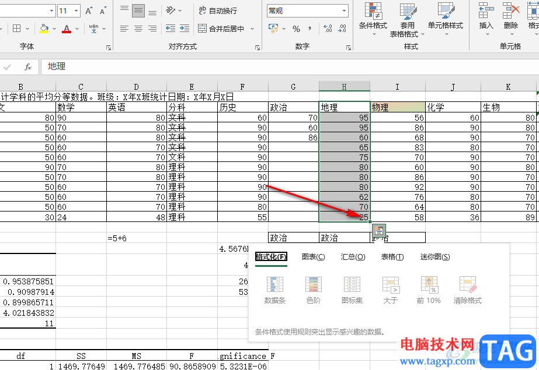
Task: Apply the accounting number format
Action: click(274, 29)
